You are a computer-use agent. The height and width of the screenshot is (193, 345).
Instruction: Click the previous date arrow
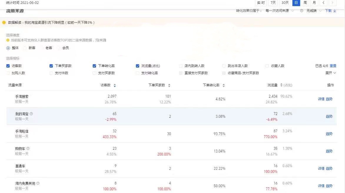tap(323, 3)
